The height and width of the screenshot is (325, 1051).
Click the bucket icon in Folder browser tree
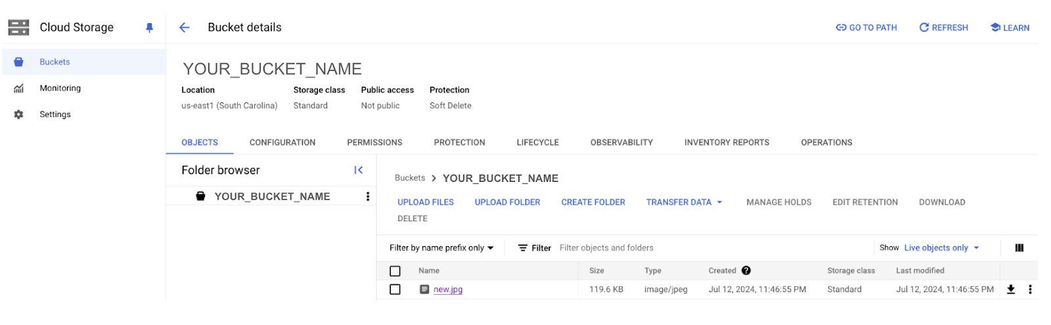coord(201,196)
